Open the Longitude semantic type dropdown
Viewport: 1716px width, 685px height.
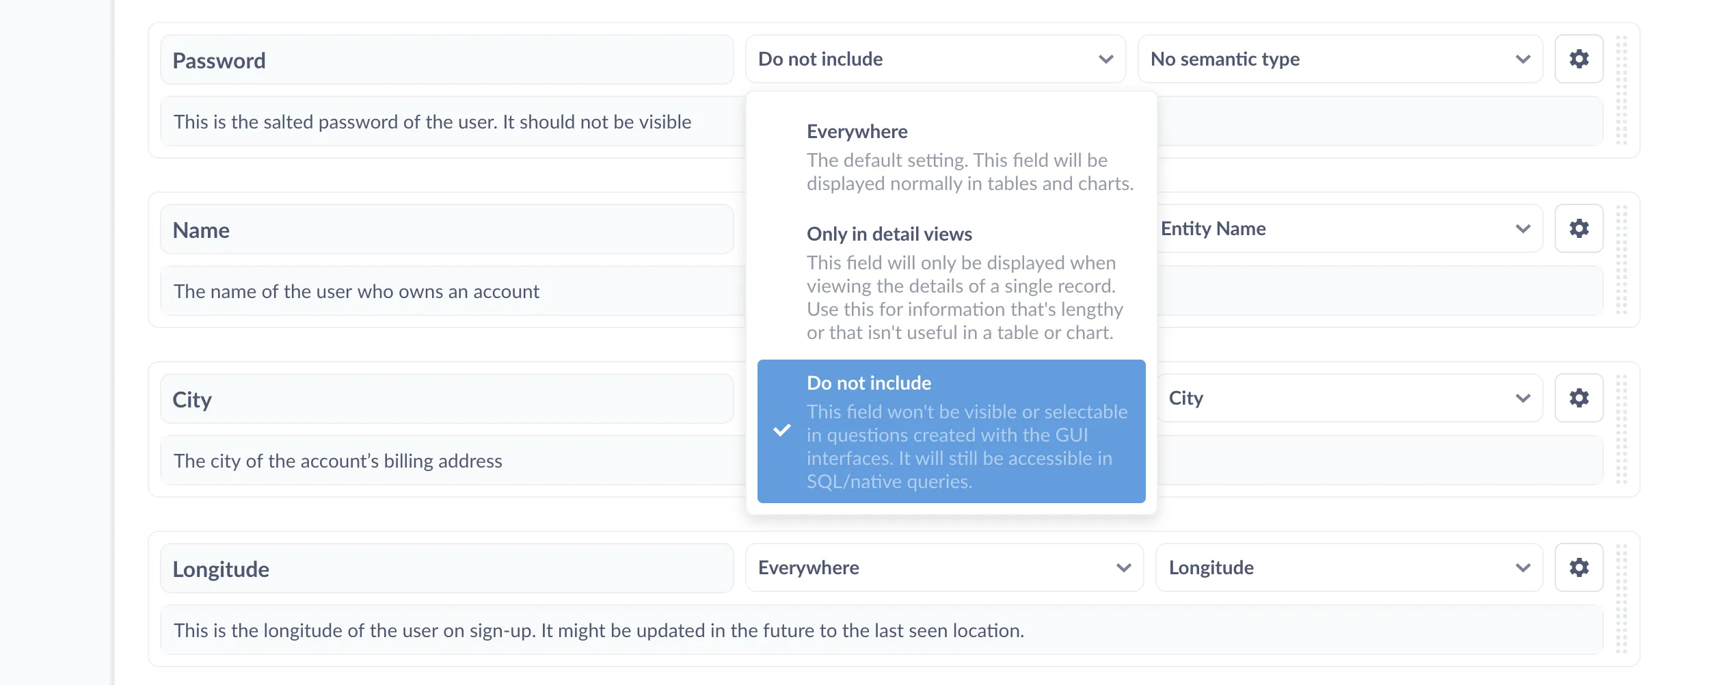click(x=1348, y=568)
